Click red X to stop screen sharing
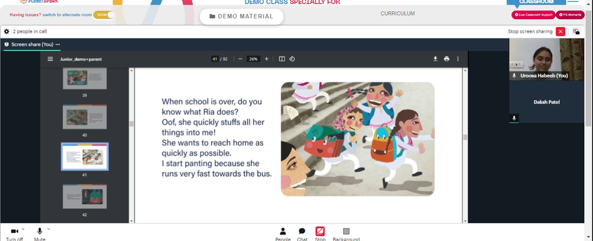593x241 pixels. [x=560, y=31]
